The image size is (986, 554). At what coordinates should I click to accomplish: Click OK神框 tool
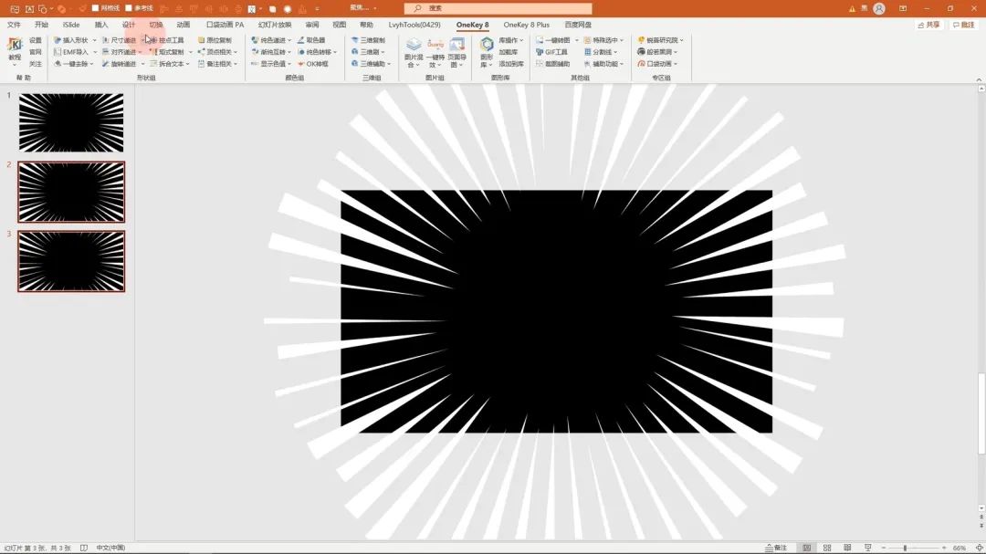[x=313, y=64]
